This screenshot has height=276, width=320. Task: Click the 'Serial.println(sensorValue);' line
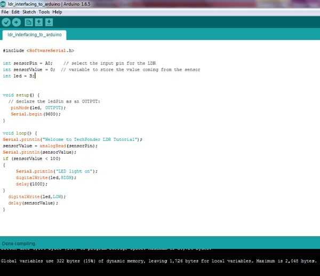click(39, 152)
